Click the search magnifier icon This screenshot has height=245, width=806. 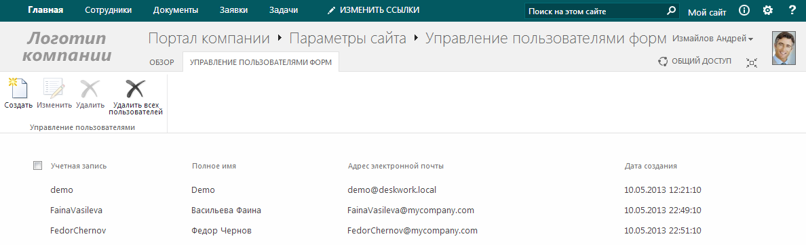[x=671, y=10]
